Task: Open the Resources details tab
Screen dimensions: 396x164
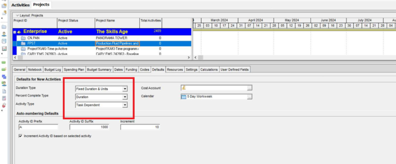Action: pyautogui.click(x=175, y=70)
